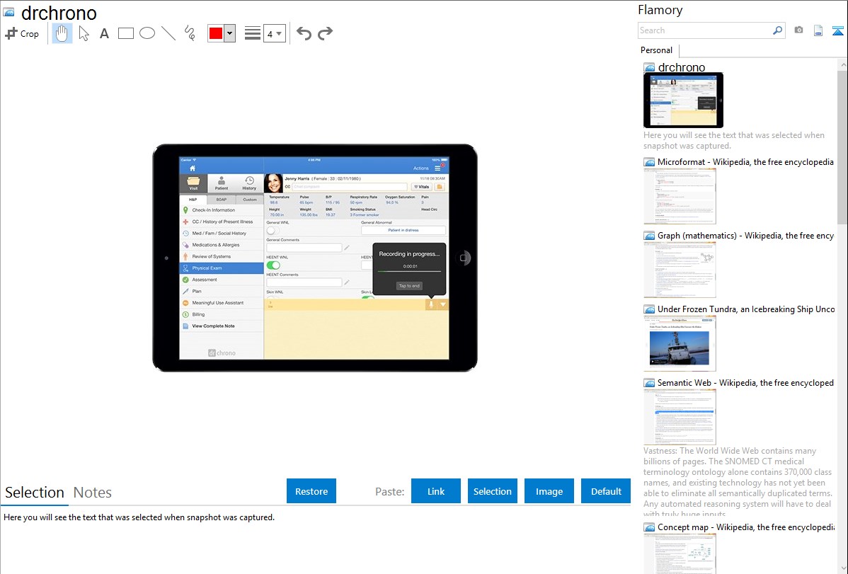This screenshot has width=848, height=574.
Task: Focus the Flamory search field
Action: (704, 30)
